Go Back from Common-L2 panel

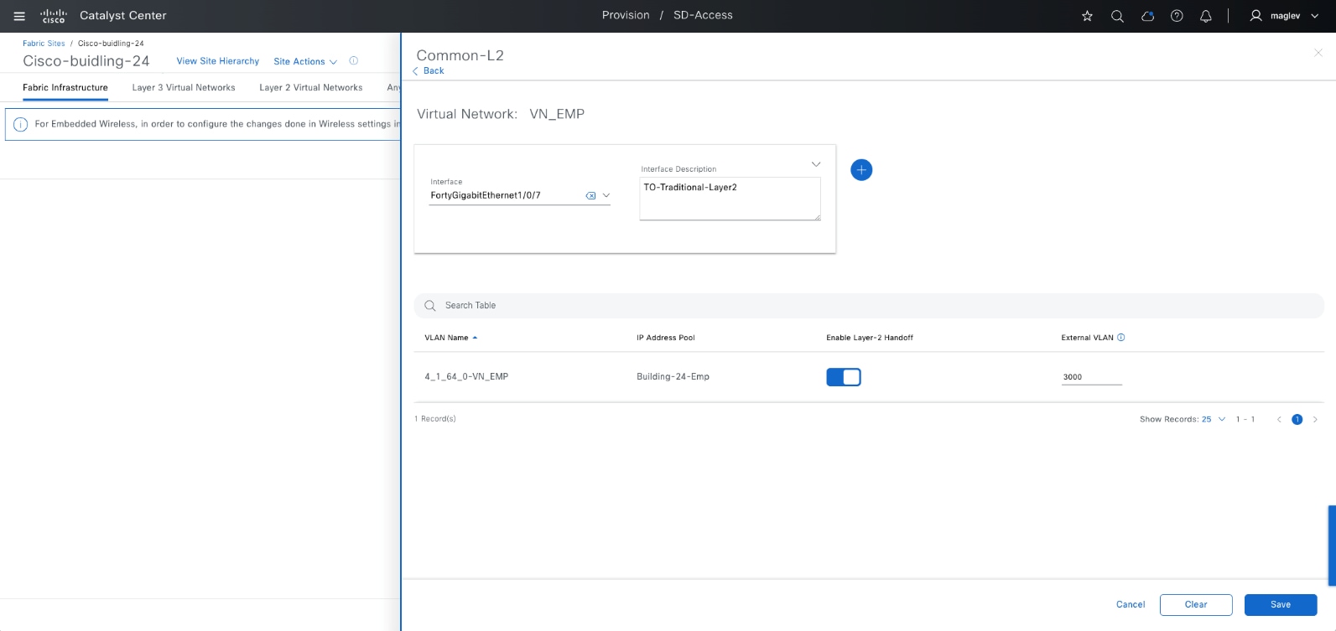click(x=429, y=71)
